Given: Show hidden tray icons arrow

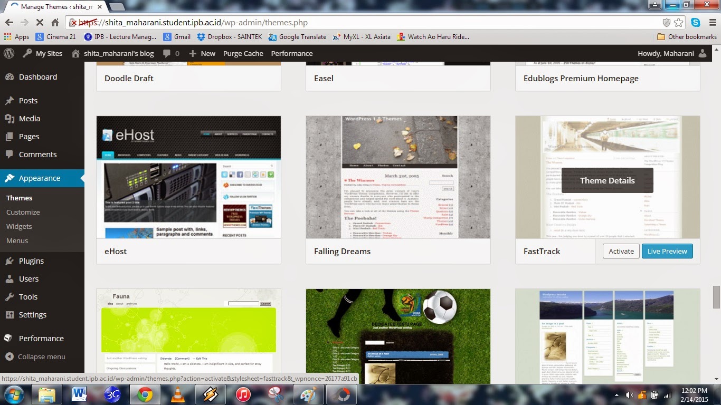Looking at the screenshot, I should click(x=616, y=395).
